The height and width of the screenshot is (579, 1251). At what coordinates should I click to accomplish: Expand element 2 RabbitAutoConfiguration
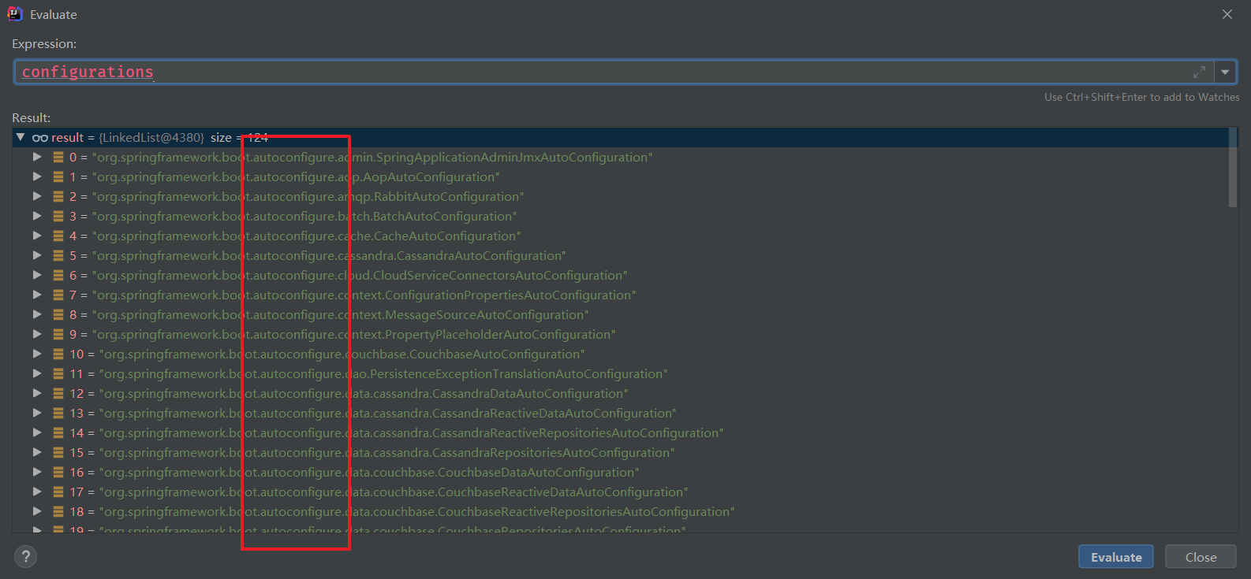(36, 196)
